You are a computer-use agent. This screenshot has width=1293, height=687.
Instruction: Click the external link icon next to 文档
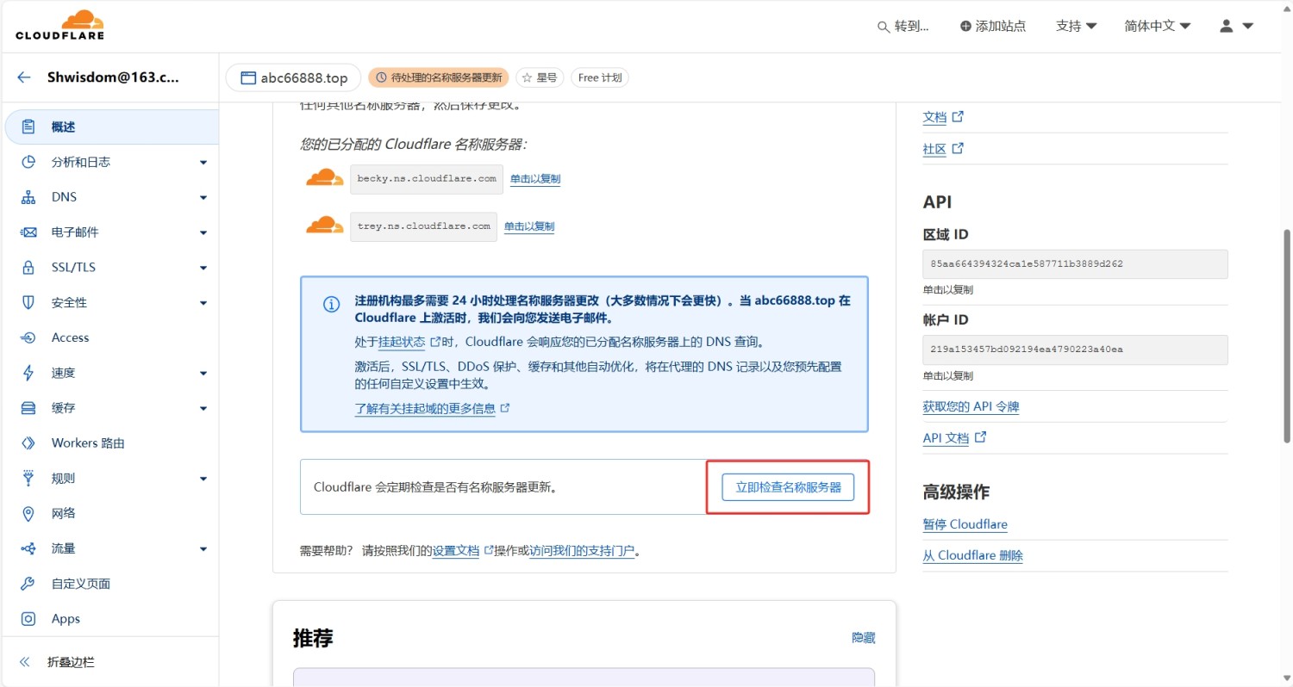pos(958,116)
